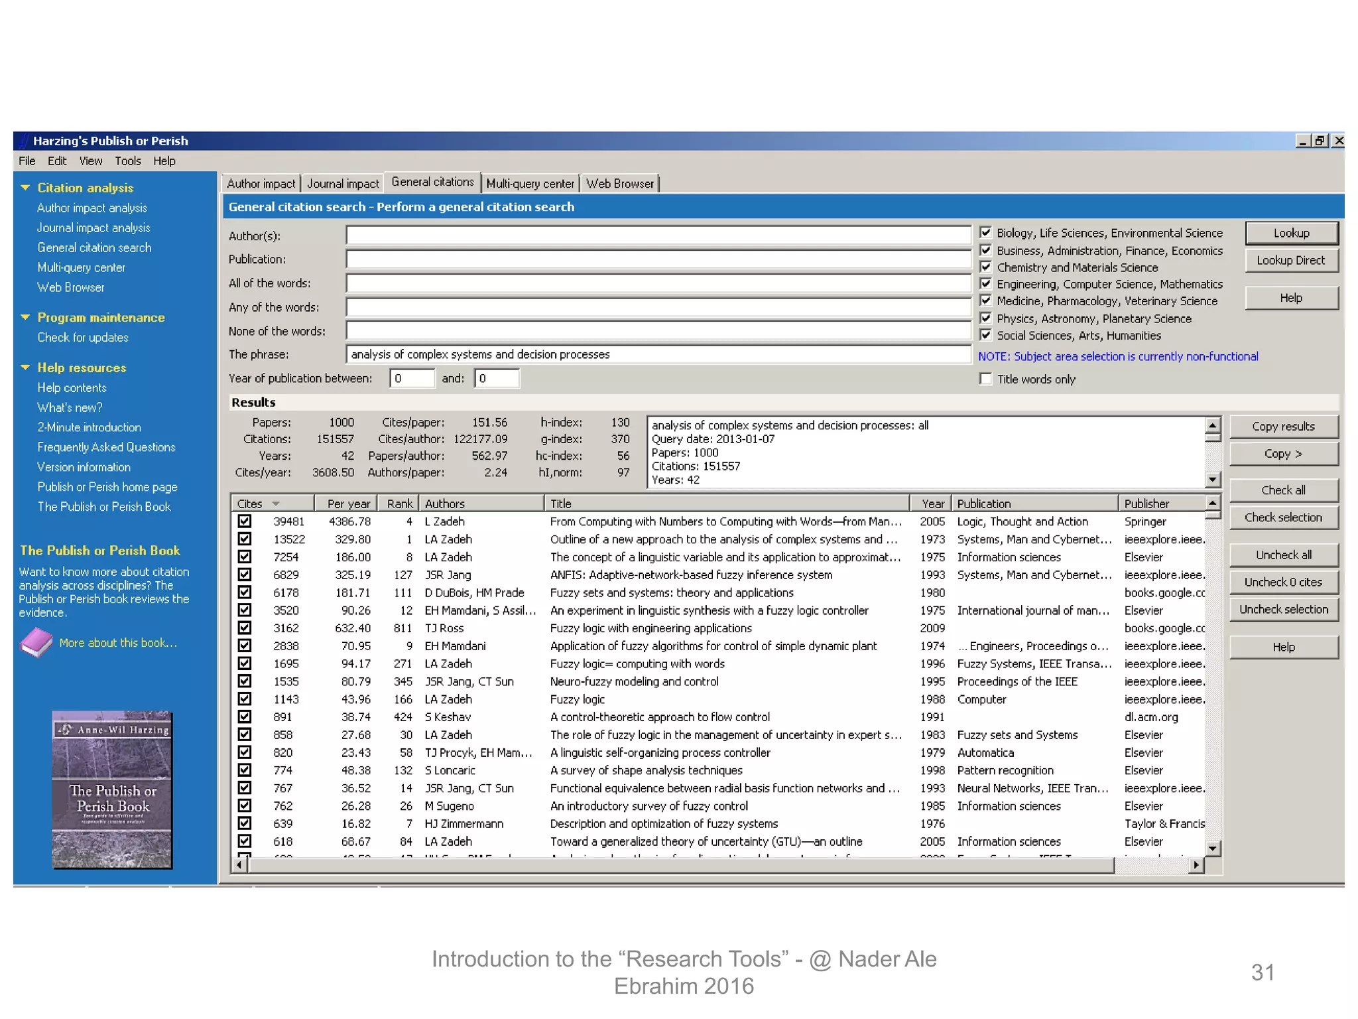1358x1019 pixels.
Task: Click the Cites column sort arrow
Action: pos(276,504)
